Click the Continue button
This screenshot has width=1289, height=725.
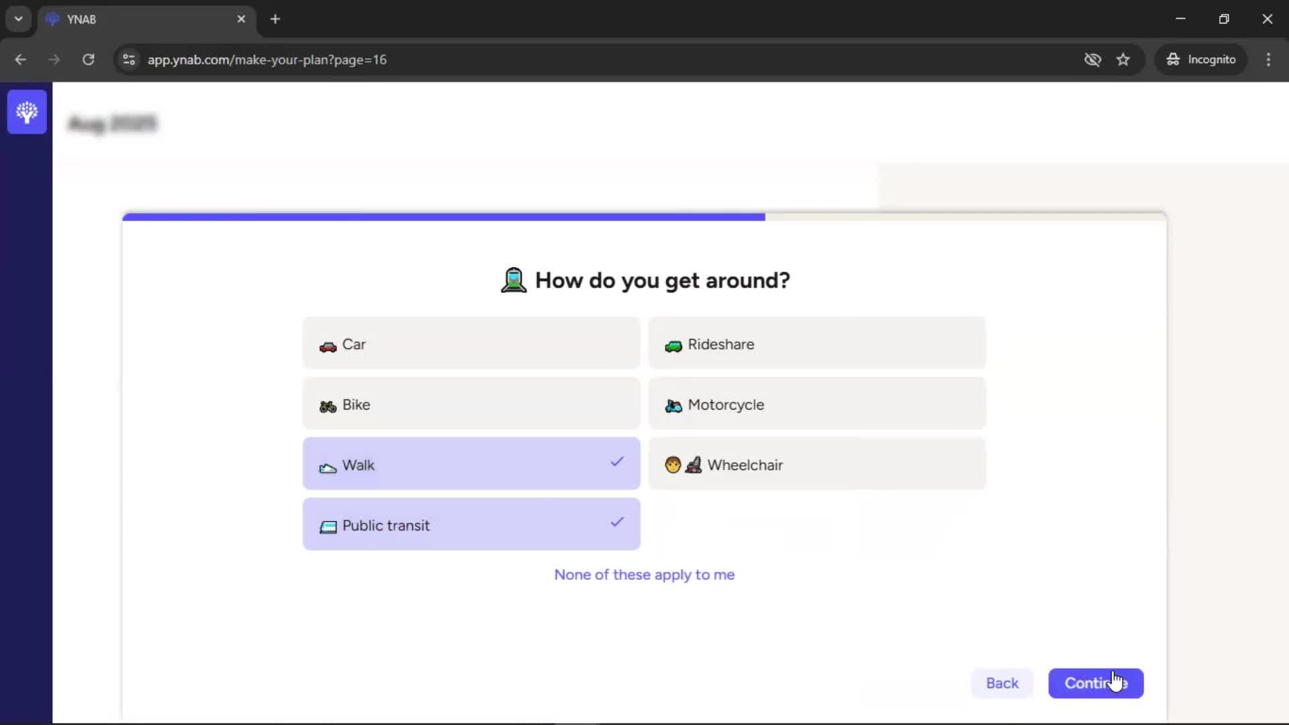(x=1096, y=683)
